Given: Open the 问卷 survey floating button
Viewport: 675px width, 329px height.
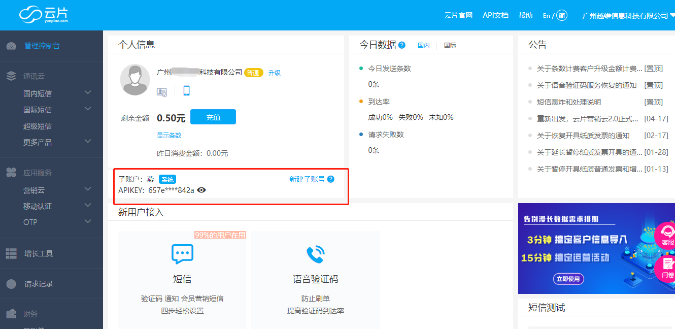Looking at the screenshot, I should (x=666, y=269).
